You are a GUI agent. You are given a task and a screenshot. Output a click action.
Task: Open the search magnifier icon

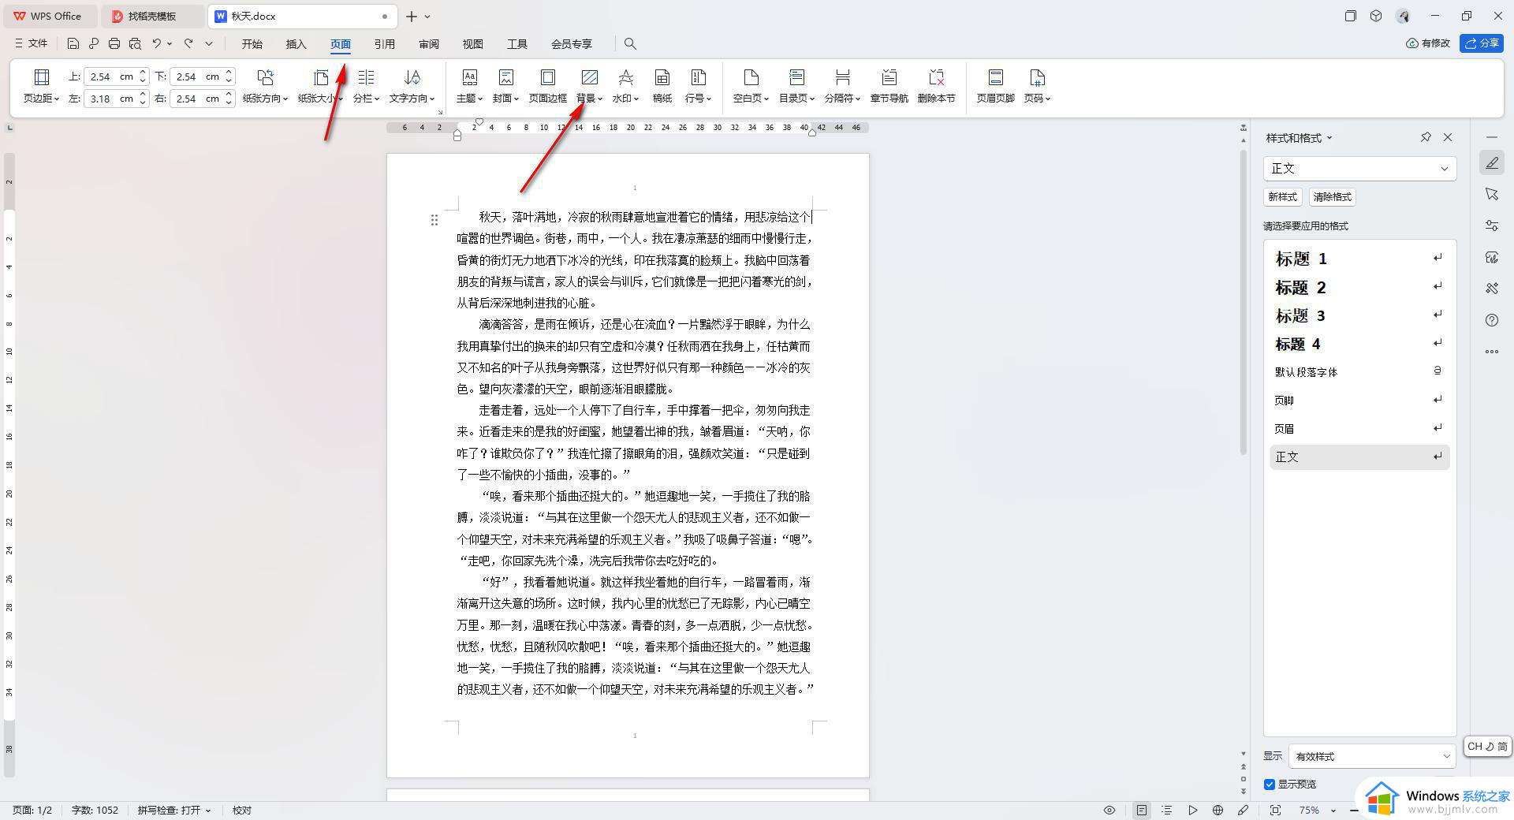(630, 43)
